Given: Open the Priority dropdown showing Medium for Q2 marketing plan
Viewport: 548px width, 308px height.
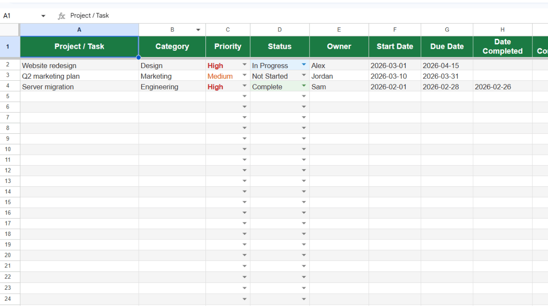Looking at the screenshot, I should click(x=245, y=76).
